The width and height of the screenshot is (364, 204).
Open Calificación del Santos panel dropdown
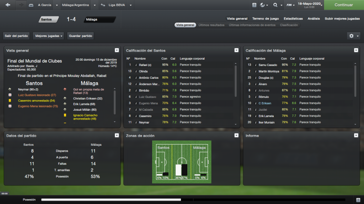click(236, 50)
